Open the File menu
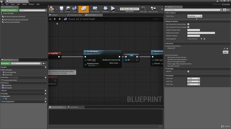Screen dimensions: 231x129 pos(3,4)
